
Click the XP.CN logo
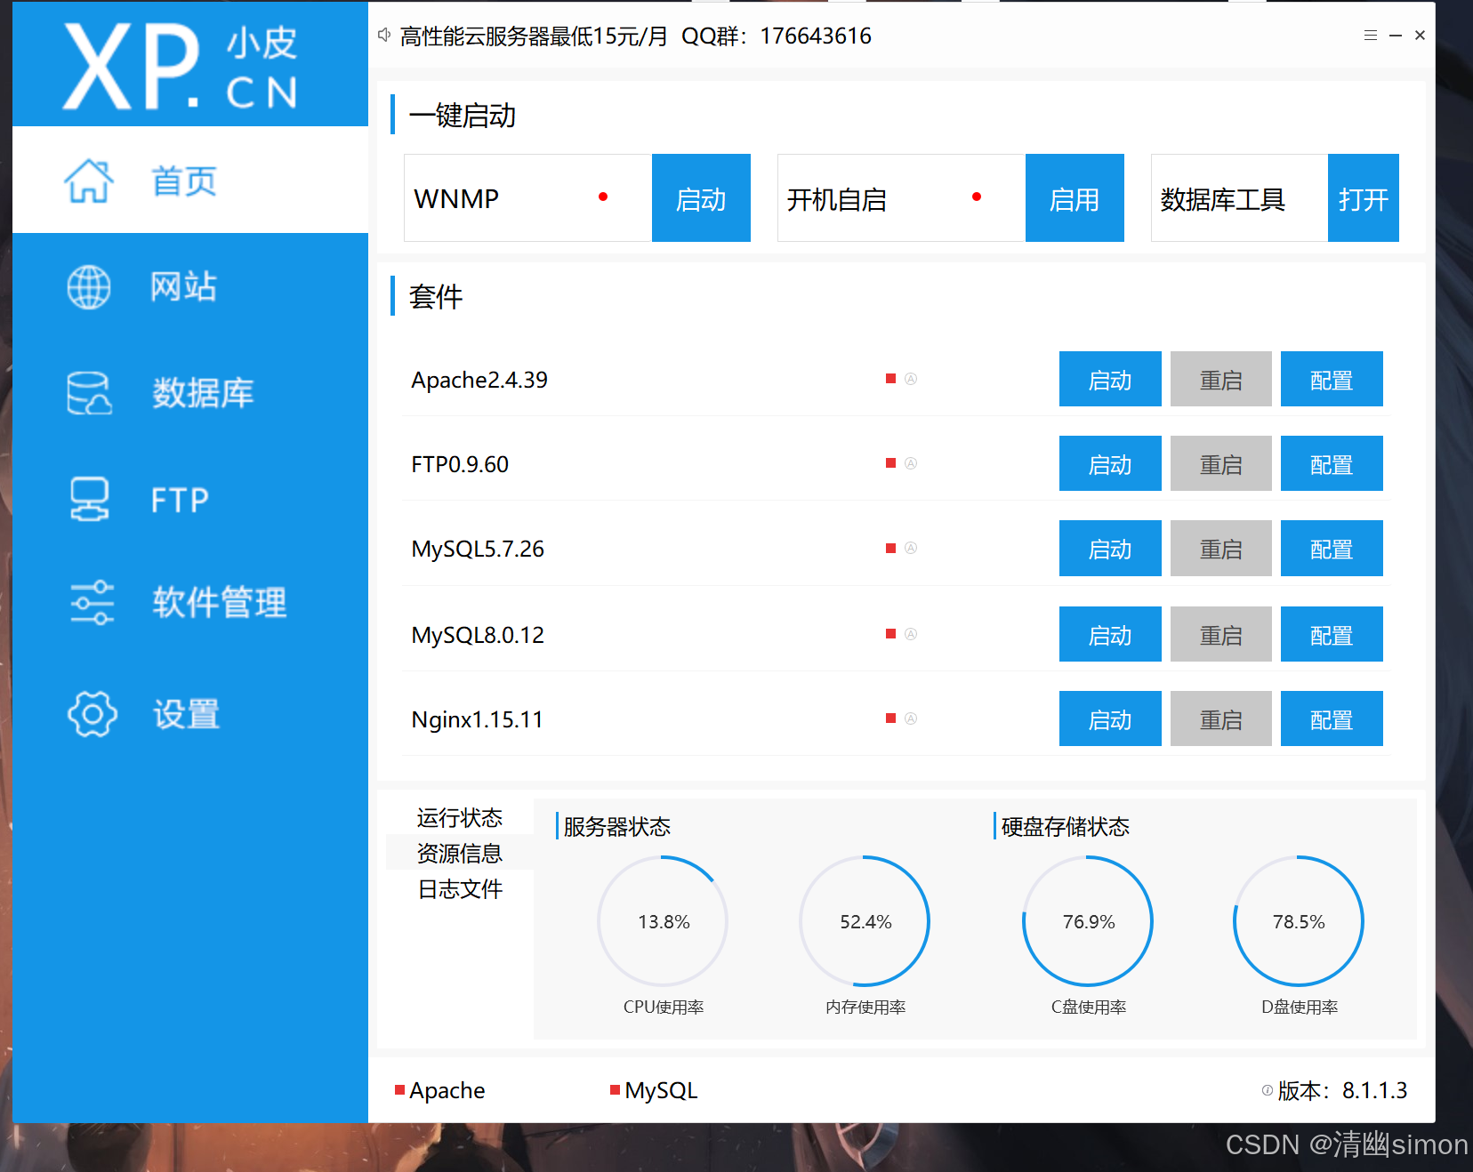pos(181,66)
